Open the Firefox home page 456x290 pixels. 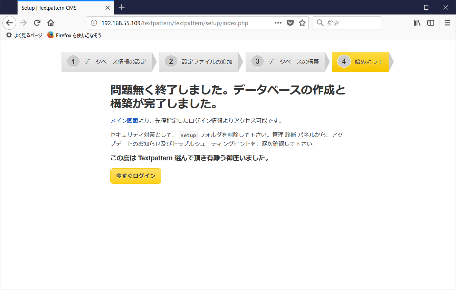(x=50, y=23)
